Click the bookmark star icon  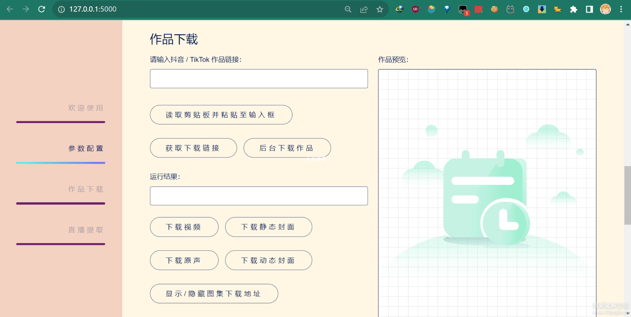[380, 10]
